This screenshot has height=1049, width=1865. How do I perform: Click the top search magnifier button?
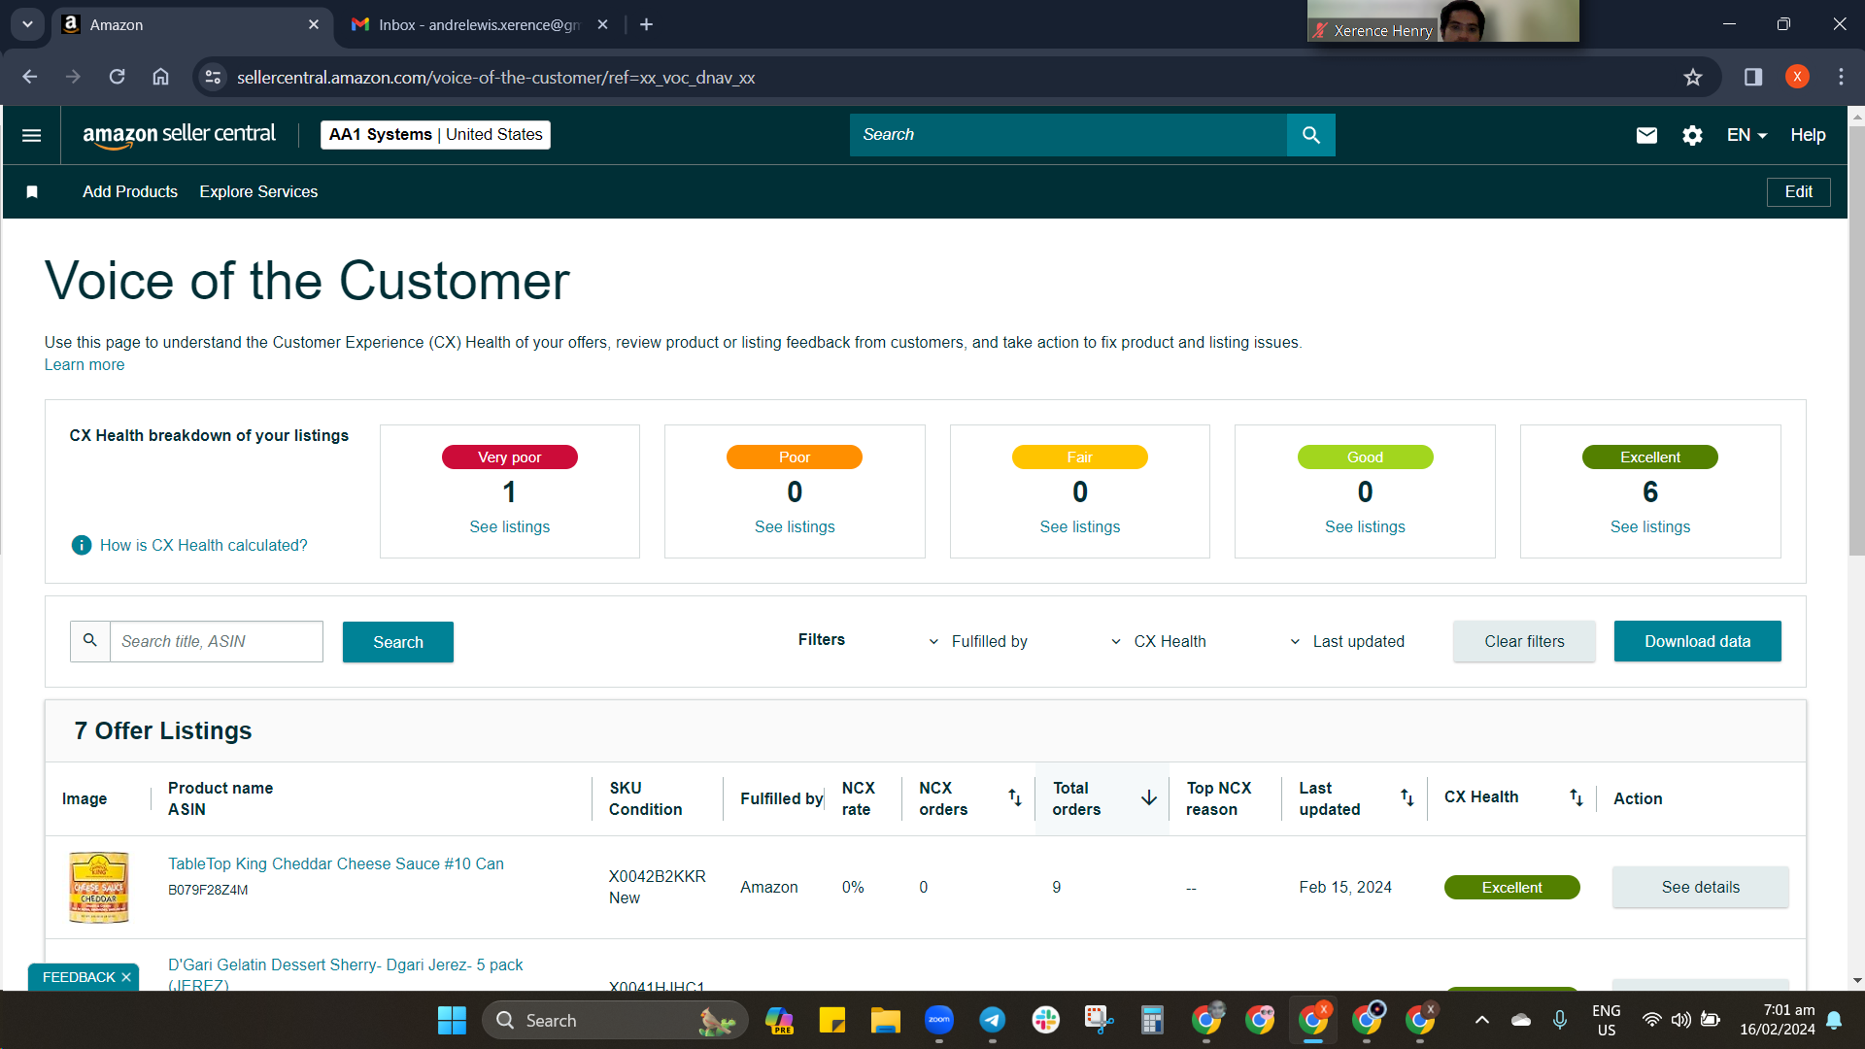[x=1310, y=135]
